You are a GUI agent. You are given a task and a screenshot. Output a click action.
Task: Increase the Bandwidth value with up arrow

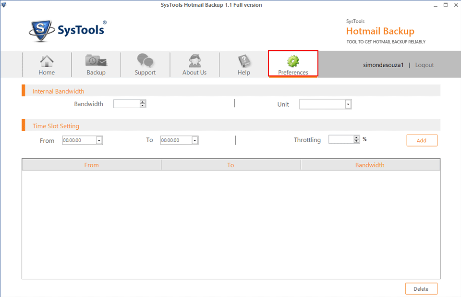143,102
